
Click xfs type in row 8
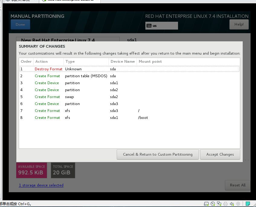point(67,118)
